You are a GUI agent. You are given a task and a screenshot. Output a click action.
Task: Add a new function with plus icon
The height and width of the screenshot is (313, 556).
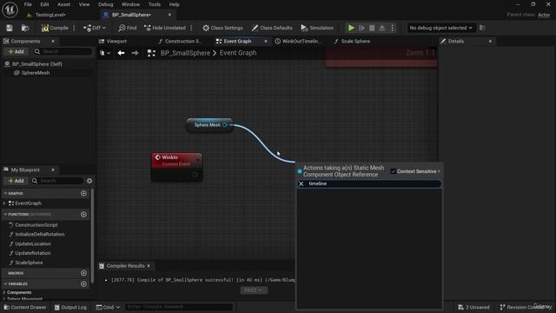click(83, 215)
